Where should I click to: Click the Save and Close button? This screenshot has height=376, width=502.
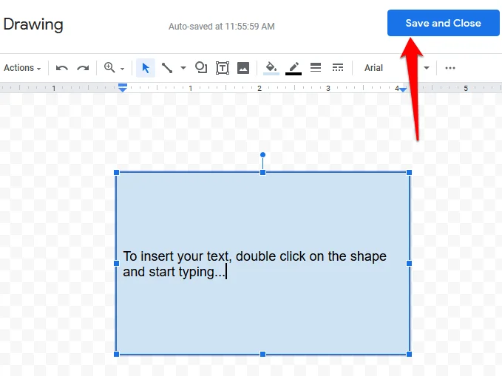pos(443,23)
